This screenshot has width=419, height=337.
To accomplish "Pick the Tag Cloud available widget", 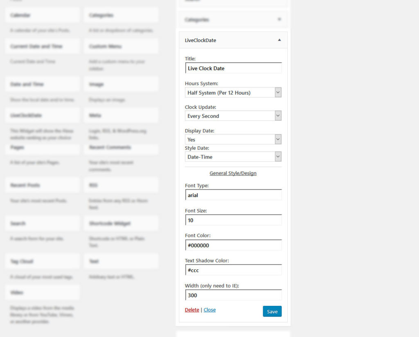I will [43, 261].
